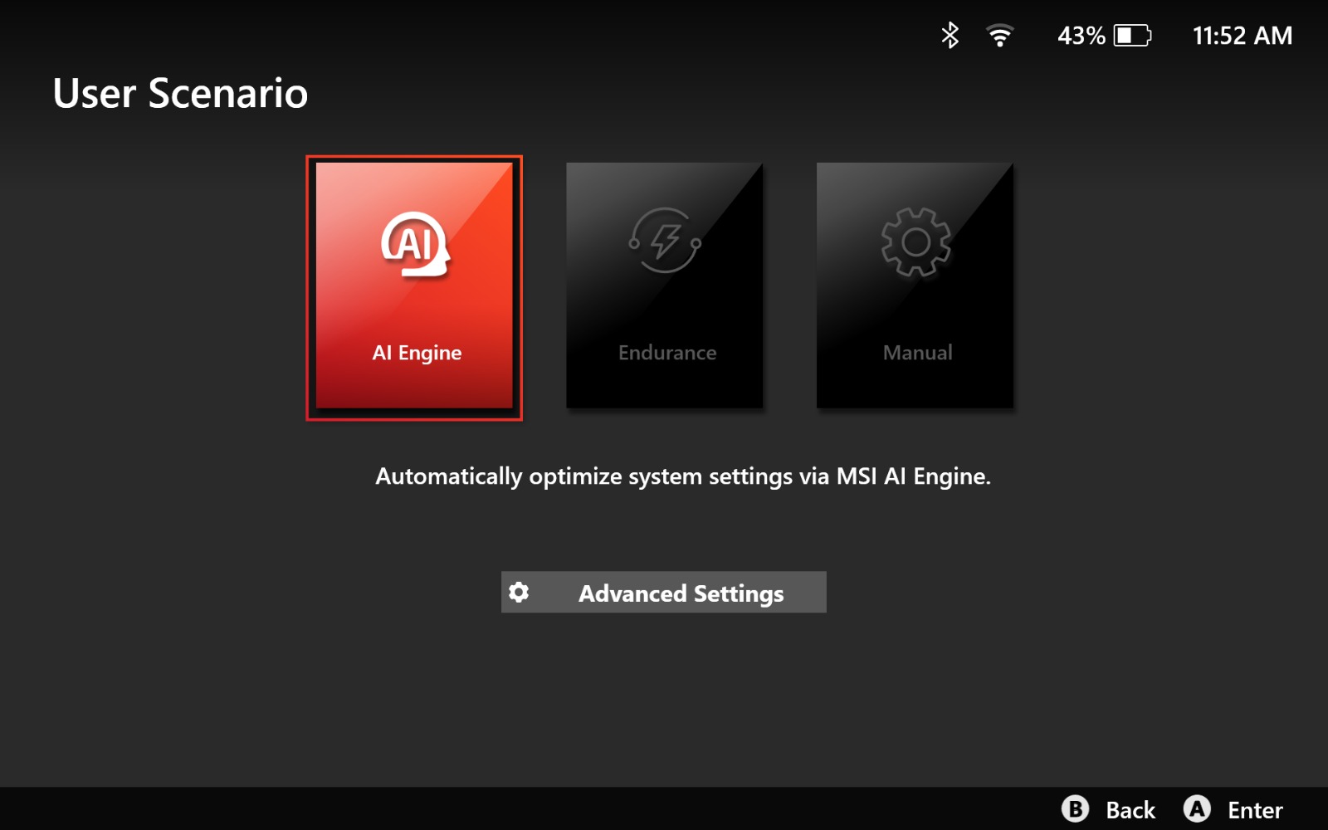Click the 43% battery percentage text
Screen dimensions: 1328x830
click(1081, 36)
